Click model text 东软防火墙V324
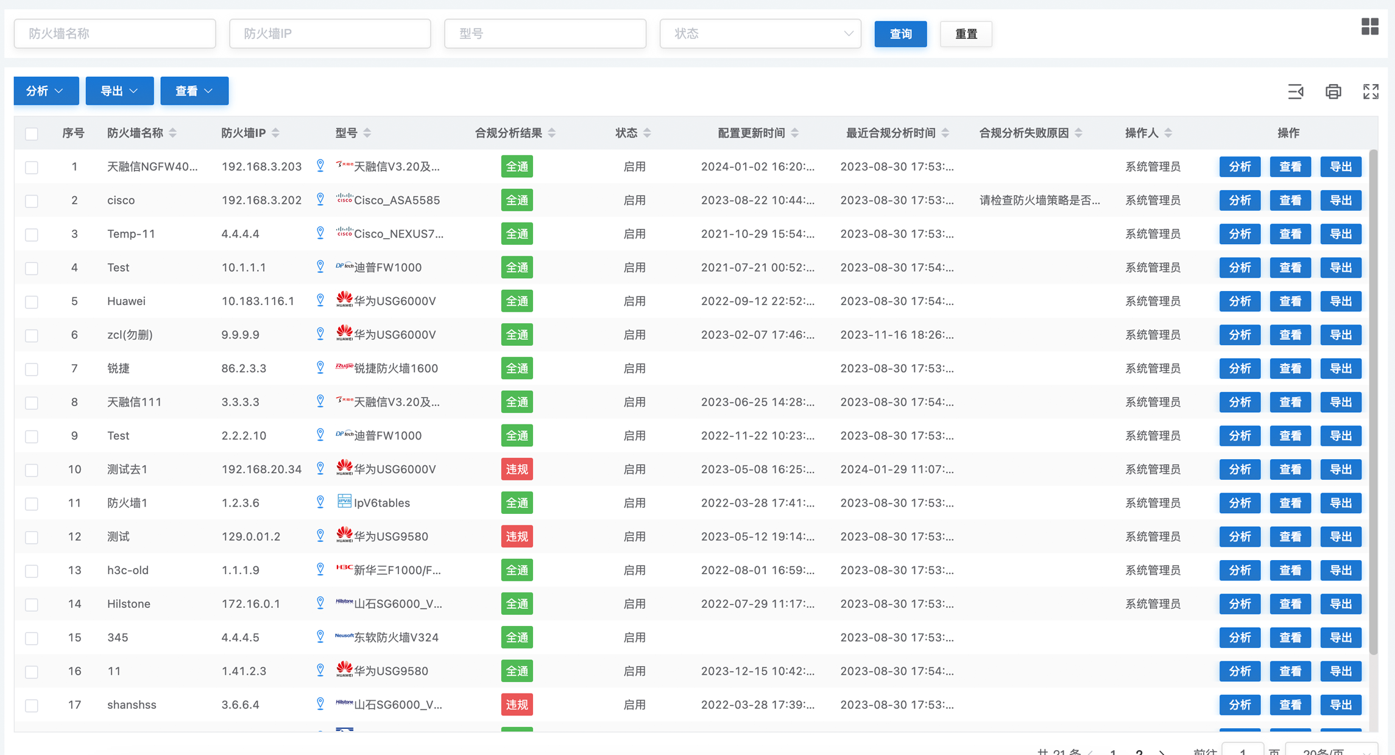1395x755 pixels. click(396, 637)
